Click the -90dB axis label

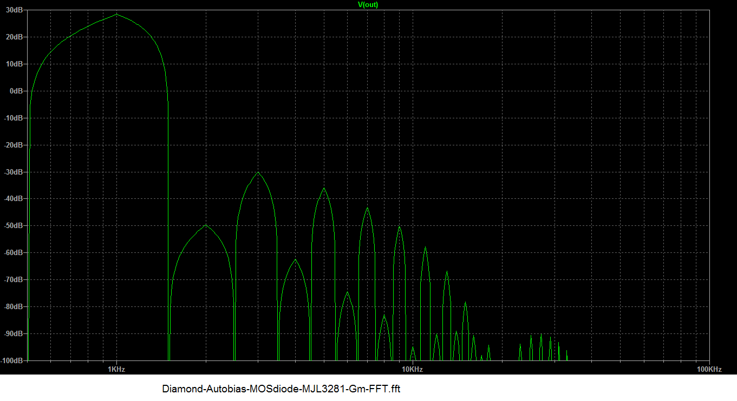14,334
